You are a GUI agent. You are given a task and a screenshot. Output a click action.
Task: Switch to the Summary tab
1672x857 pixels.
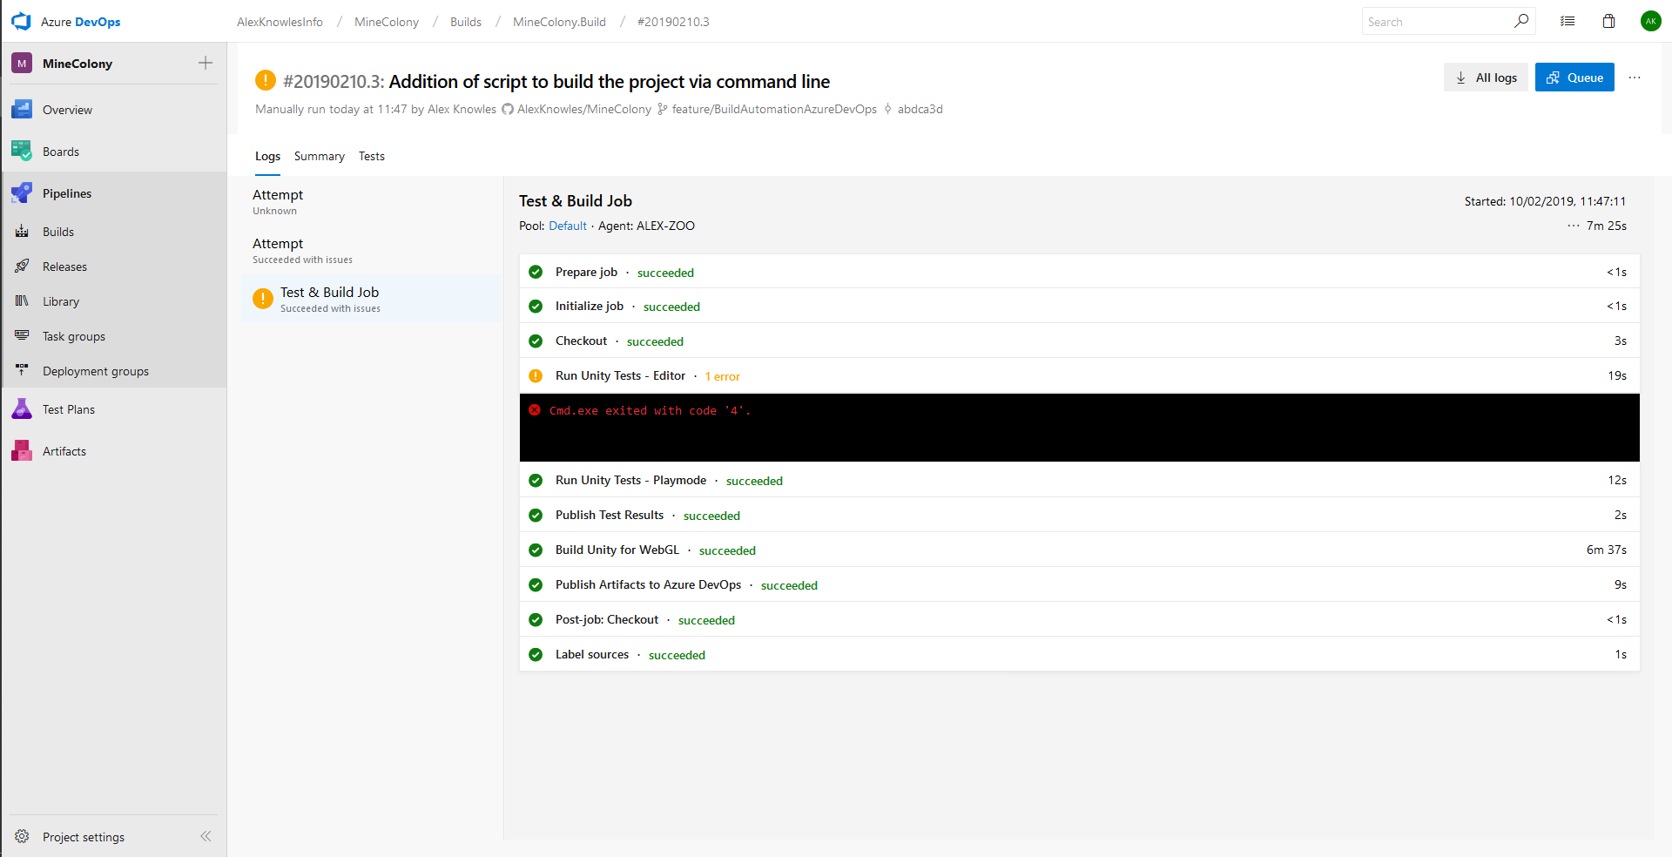pos(319,157)
